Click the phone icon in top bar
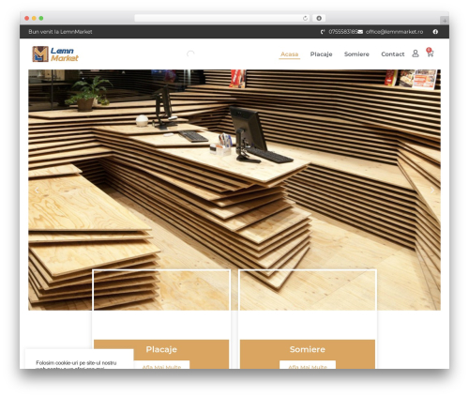 coord(323,32)
